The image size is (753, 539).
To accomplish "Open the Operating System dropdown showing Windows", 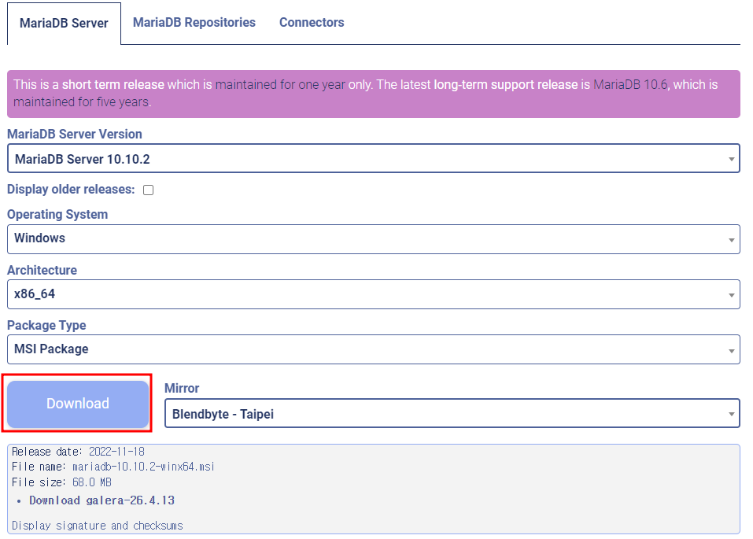I will 374,239.
